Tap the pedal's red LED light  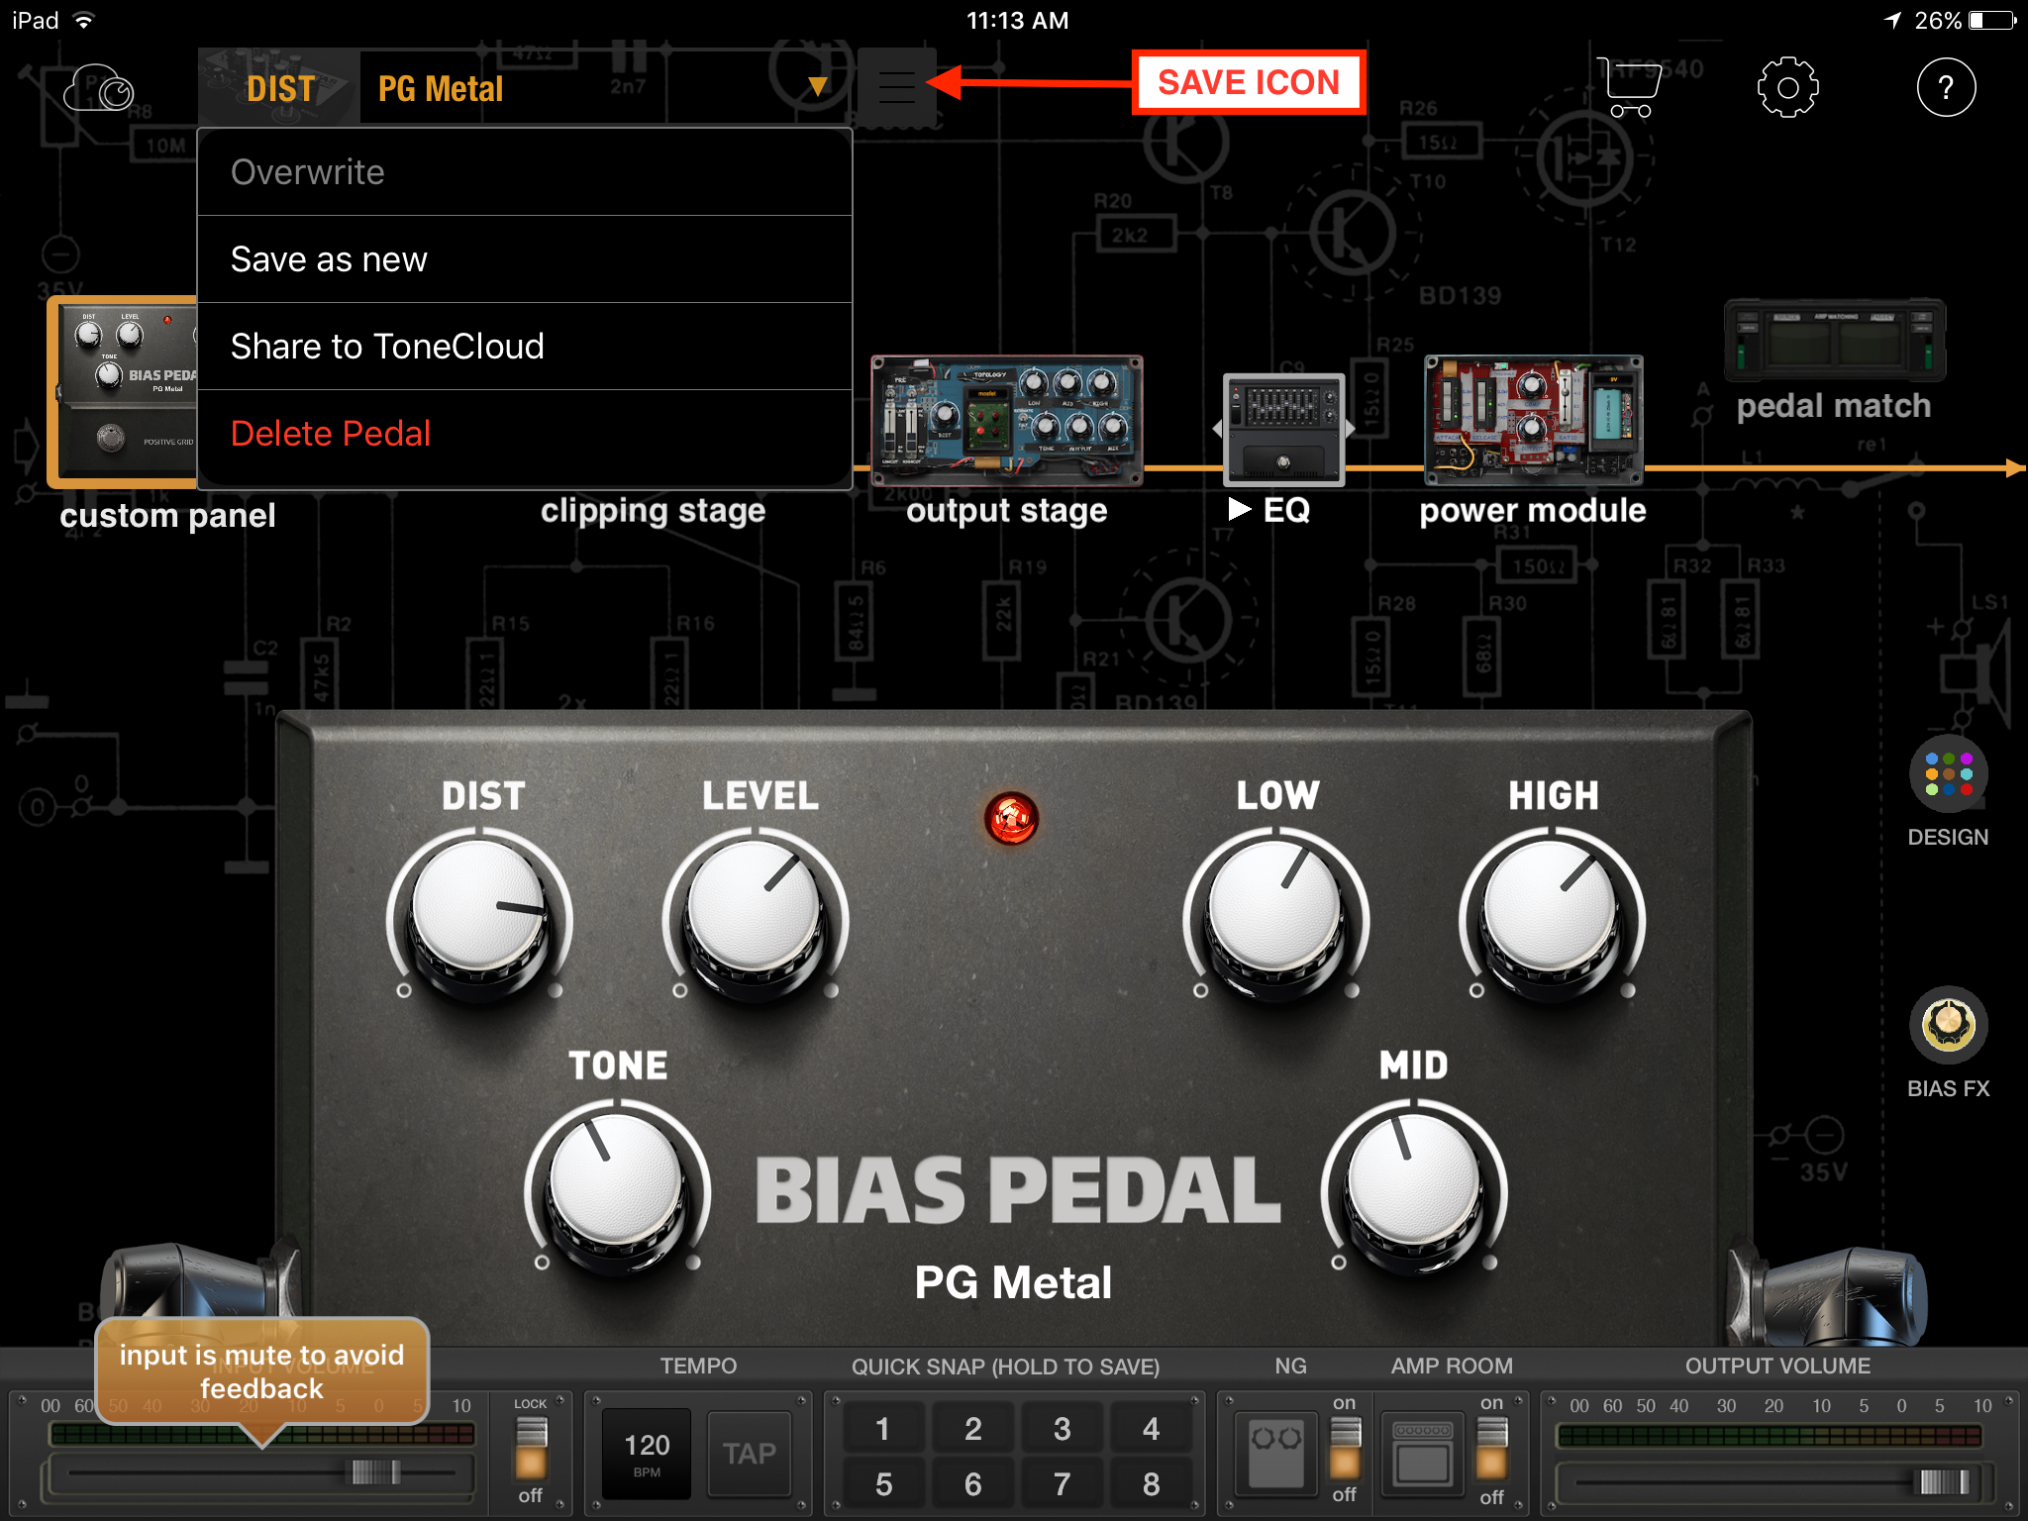click(1011, 819)
